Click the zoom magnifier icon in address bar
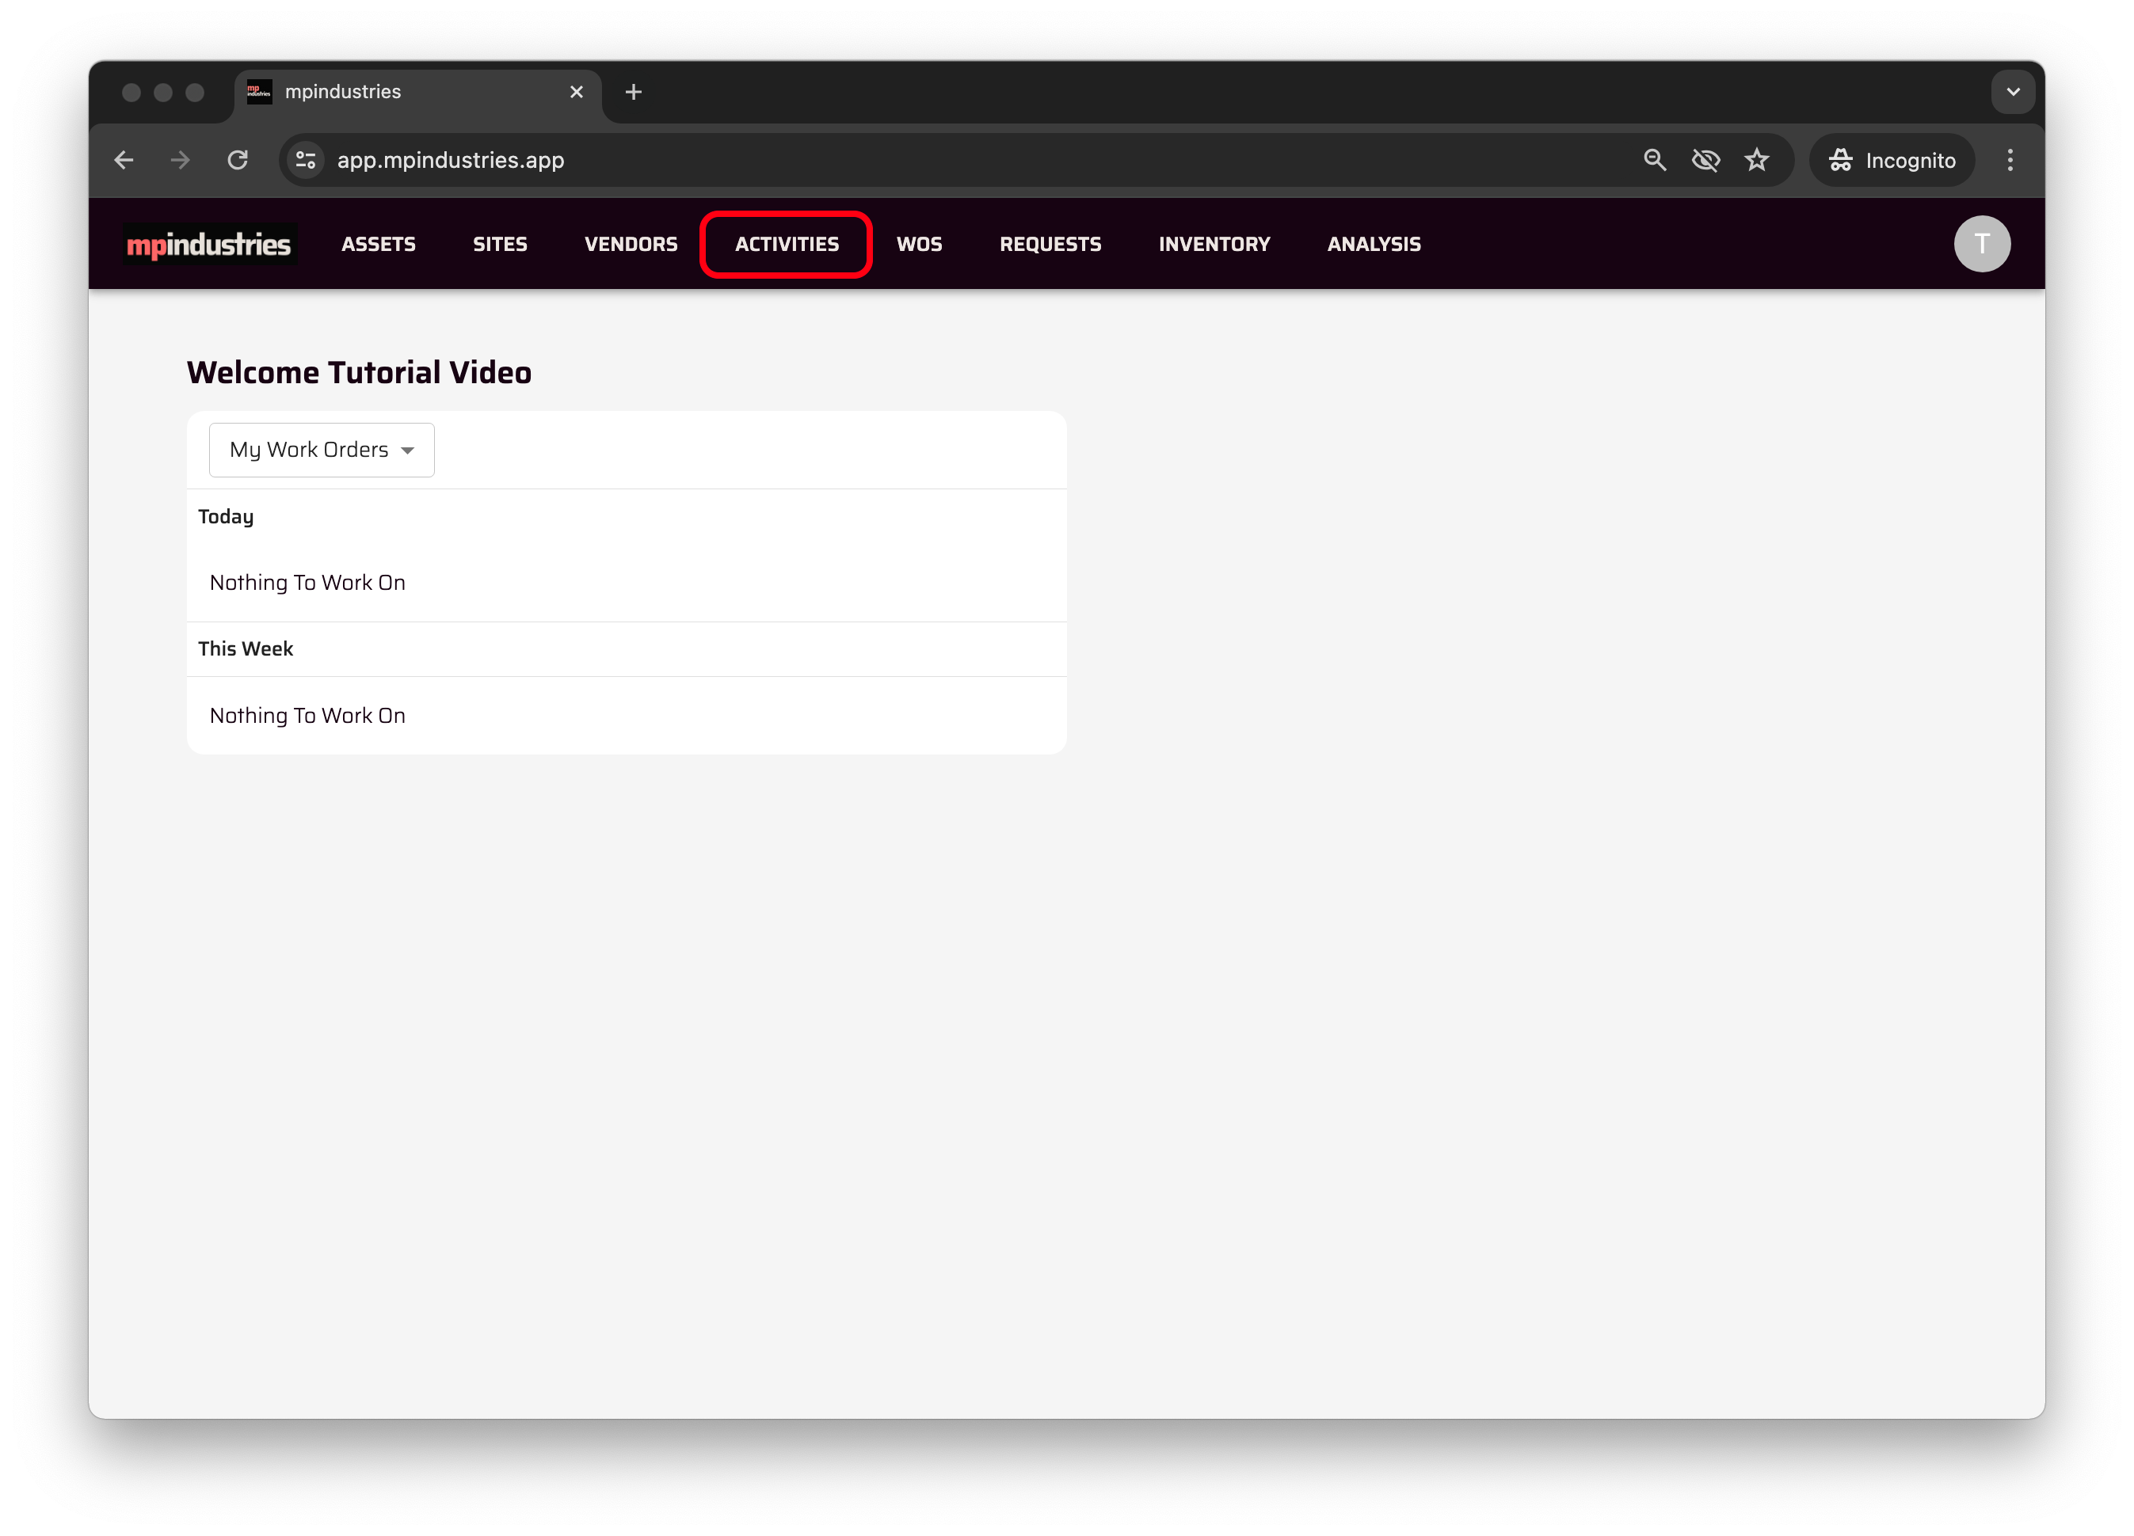This screenshot has width=2134, height=1536. 1654,161
